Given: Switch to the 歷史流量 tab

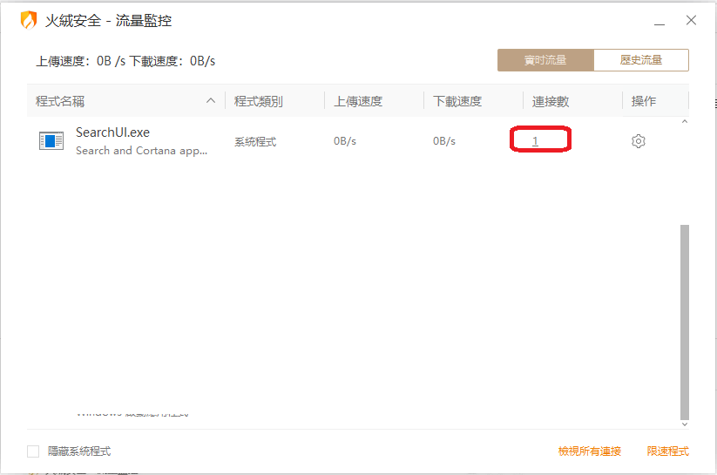Looking at the screenshot, I should (640, 60).
